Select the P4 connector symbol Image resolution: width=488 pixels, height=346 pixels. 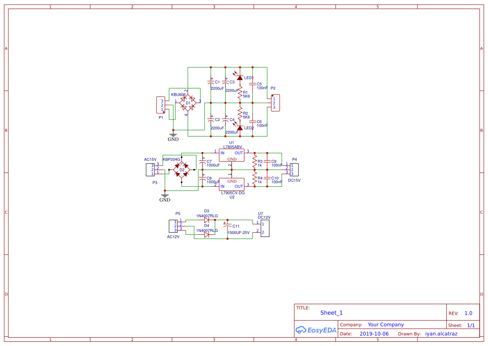[294, 170]
